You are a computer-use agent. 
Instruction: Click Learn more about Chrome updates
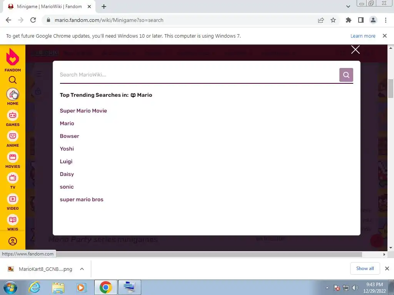click(363, 36)
